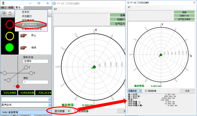Click the red stop light circle
The height and width of the screenshot is (116, 197).
10,24
